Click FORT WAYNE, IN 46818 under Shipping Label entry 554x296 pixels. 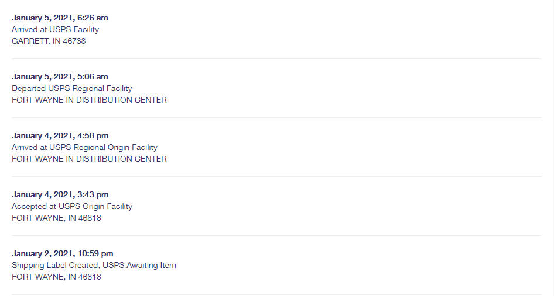coord(56,277)
